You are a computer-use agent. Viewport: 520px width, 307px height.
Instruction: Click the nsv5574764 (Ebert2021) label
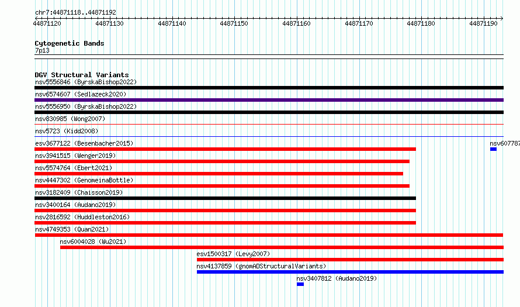click(x=74, y=168)
